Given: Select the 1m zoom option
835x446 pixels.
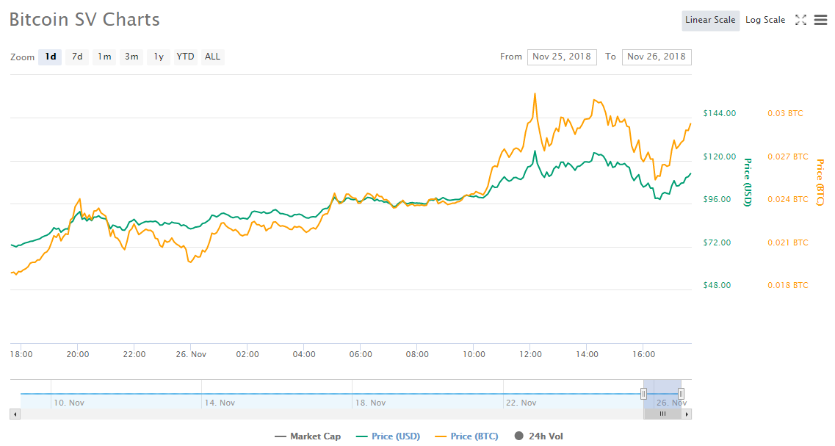Looking at the screenshot, I should click(x=104, y=57).
